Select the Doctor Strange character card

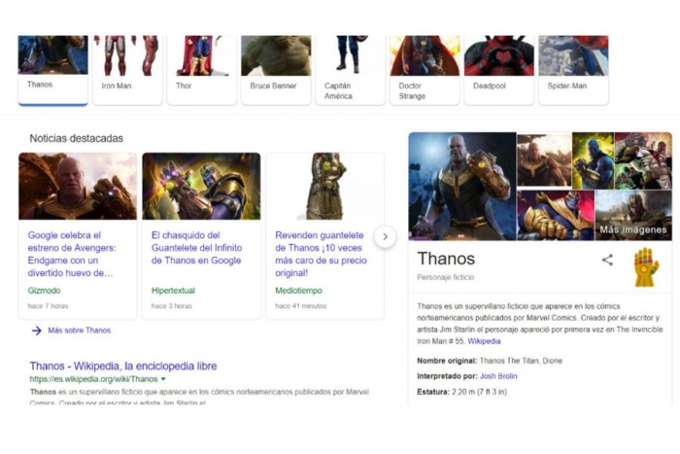click(425, 70)
